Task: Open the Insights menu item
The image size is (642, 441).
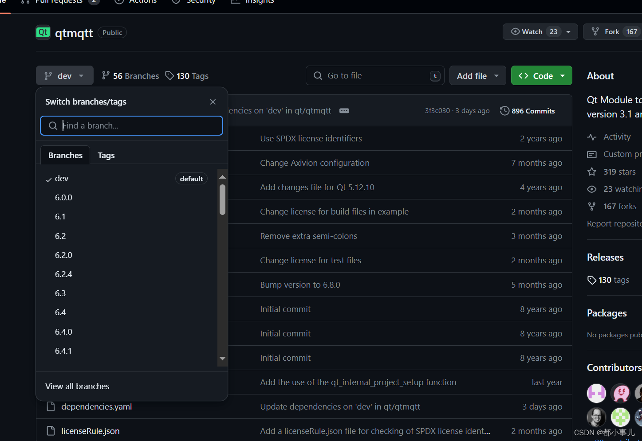Action: point(252,2)
